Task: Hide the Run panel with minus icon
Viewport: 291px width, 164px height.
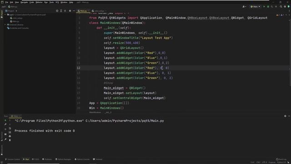Action: click(x=289, y=116)
